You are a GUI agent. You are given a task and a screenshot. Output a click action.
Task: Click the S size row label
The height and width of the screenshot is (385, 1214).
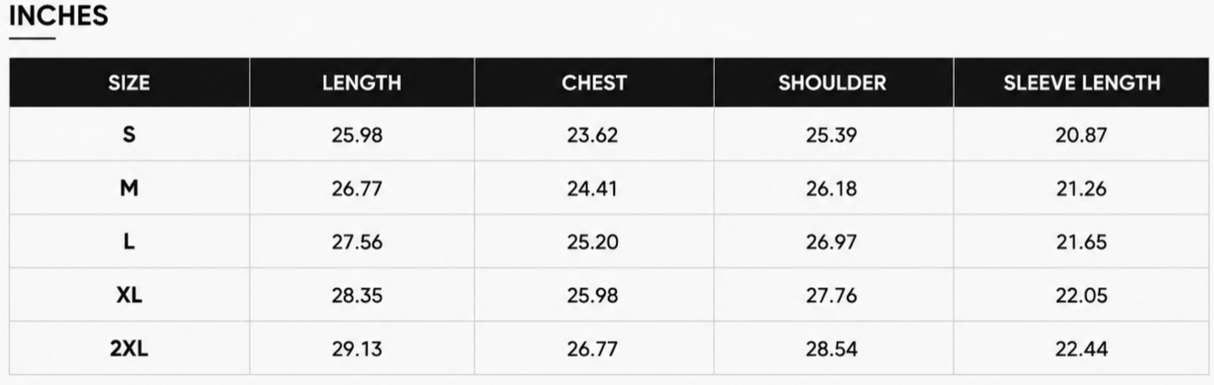[129, 135]
